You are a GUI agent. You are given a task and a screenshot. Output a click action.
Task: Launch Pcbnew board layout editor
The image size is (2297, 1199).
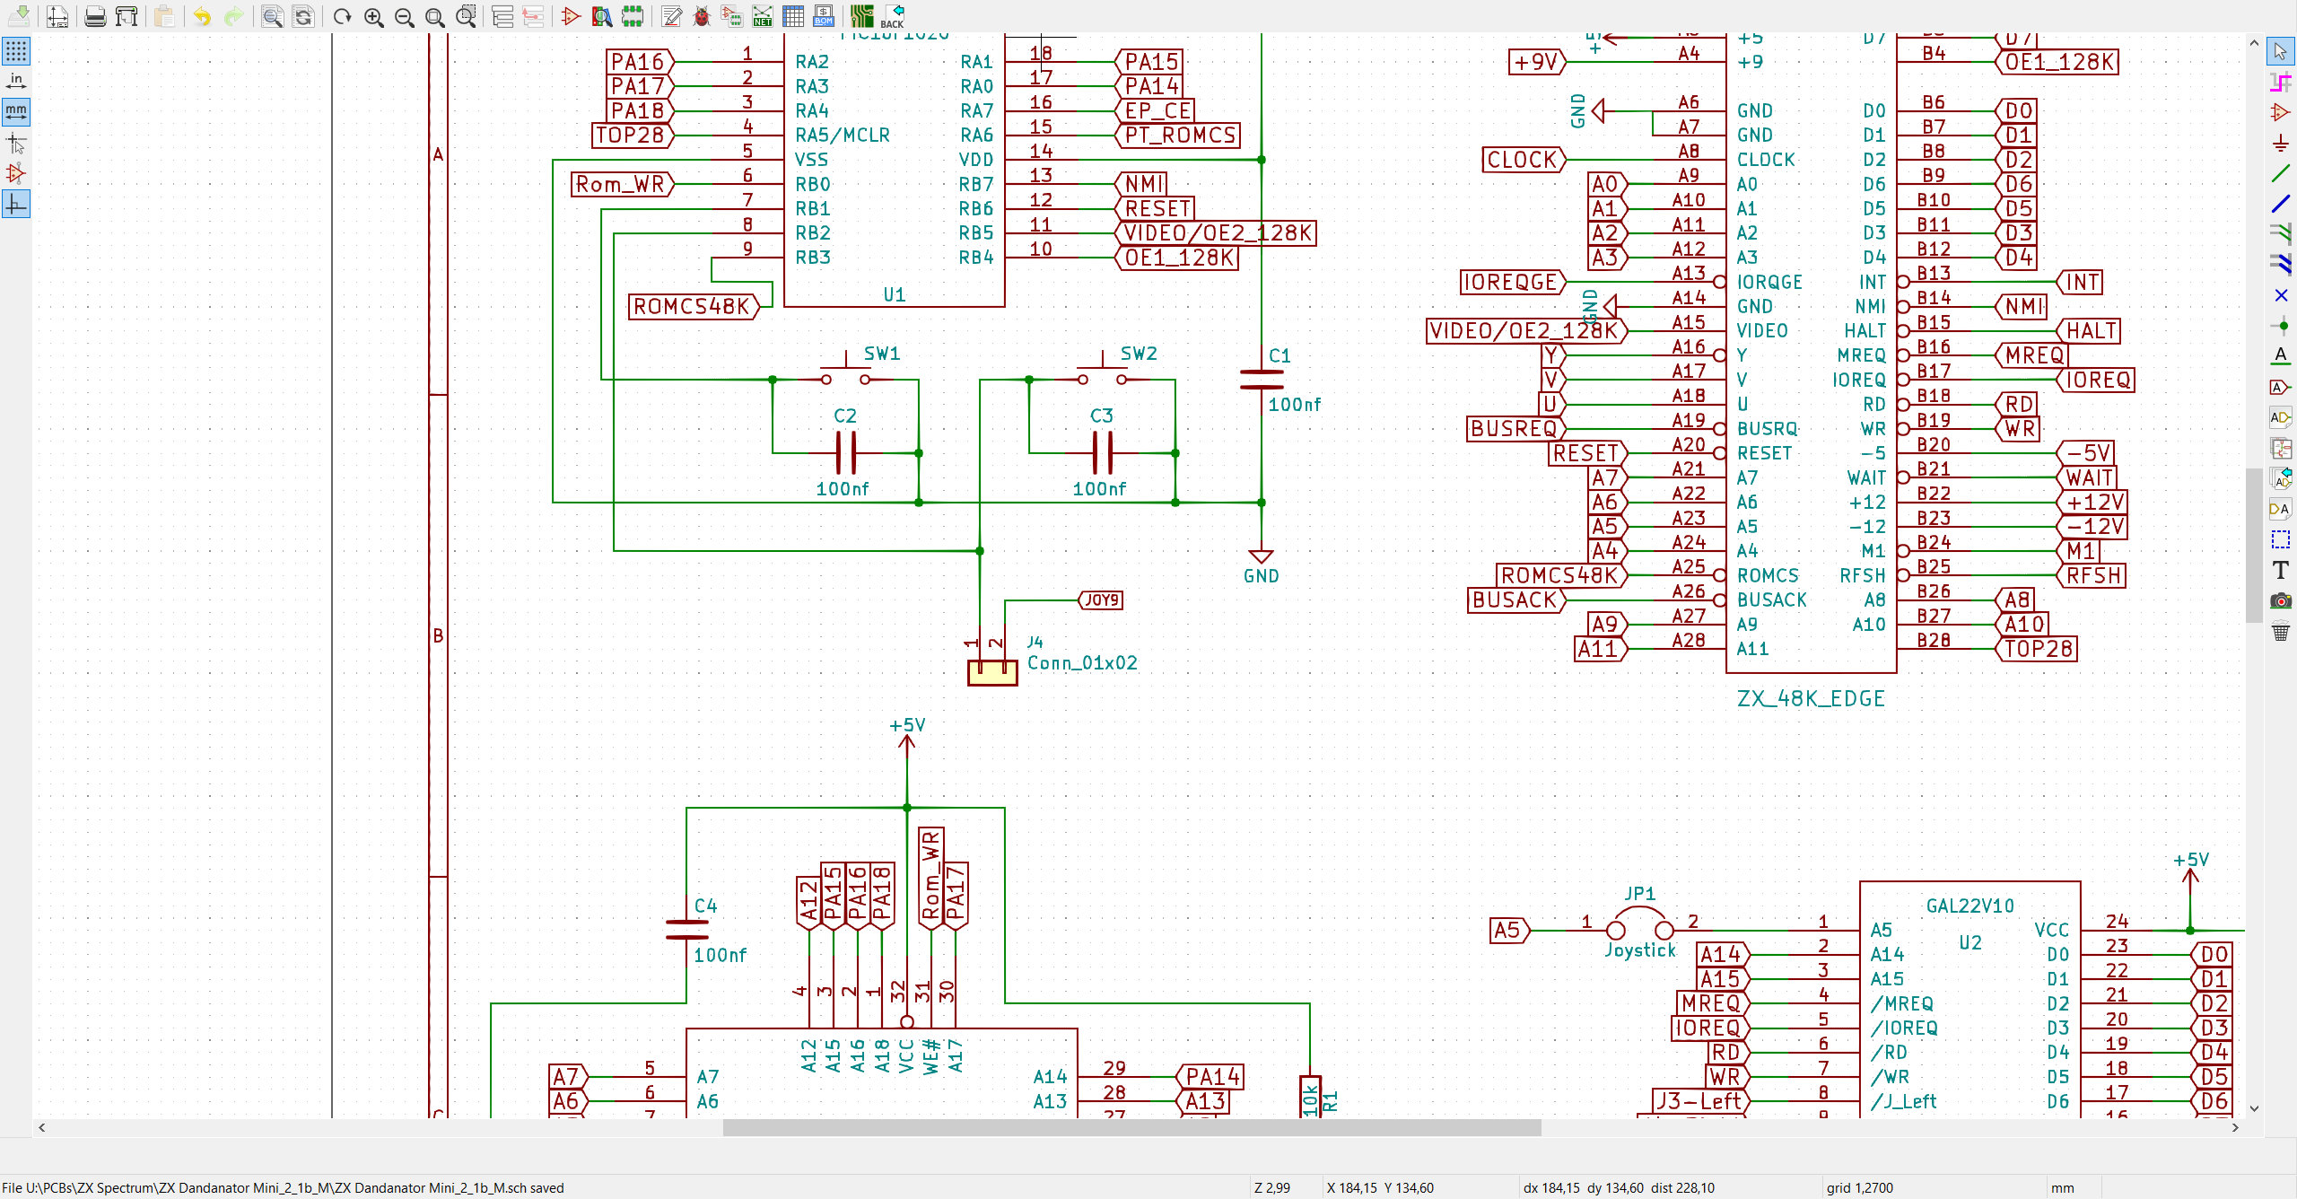862,16
